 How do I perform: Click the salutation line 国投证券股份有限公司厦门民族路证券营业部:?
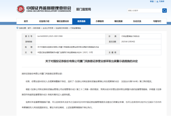pos(42,74)
